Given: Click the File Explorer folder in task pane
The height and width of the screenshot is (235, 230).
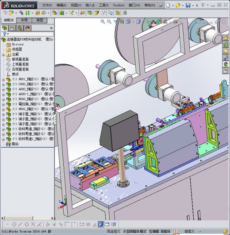Looking at the screenshot, I should coord(226,51).
